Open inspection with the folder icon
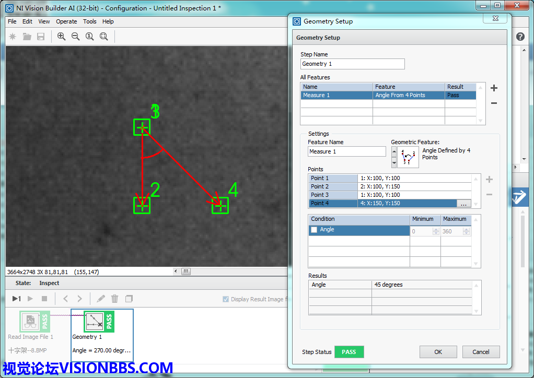The width and height of the screenshot is (534, 378). (27, 37)
